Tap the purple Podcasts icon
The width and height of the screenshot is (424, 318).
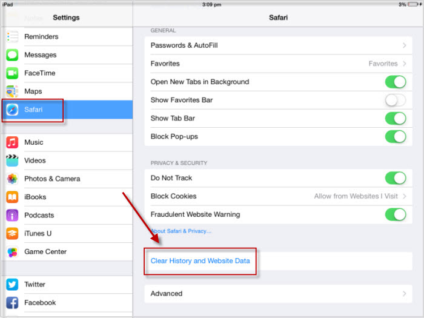coord(12,215)
